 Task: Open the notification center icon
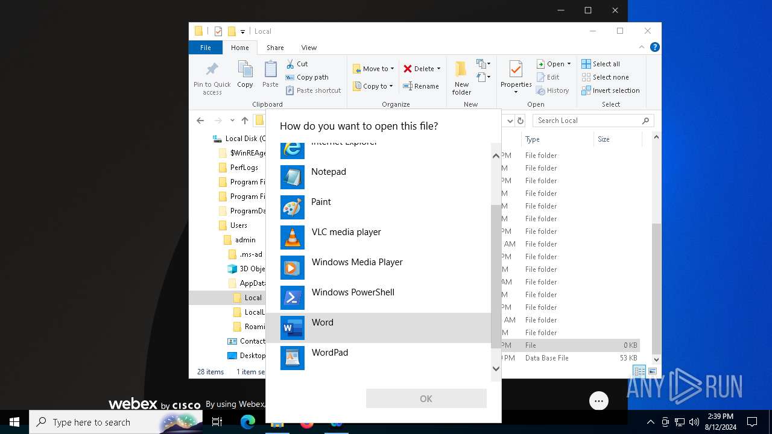point(752,422)
